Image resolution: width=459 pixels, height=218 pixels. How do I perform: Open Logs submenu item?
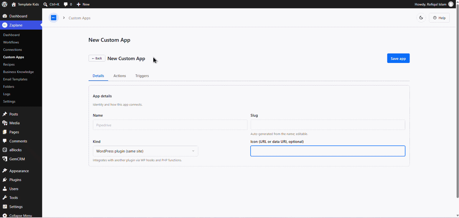[7, 94]
